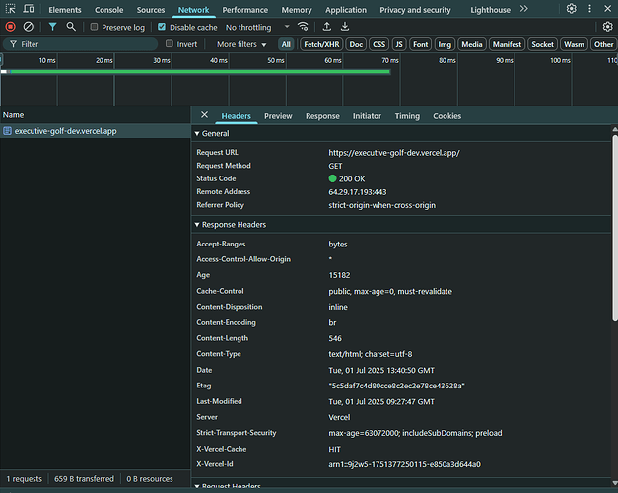Filter by Wasm requests

tap(574, 44)
